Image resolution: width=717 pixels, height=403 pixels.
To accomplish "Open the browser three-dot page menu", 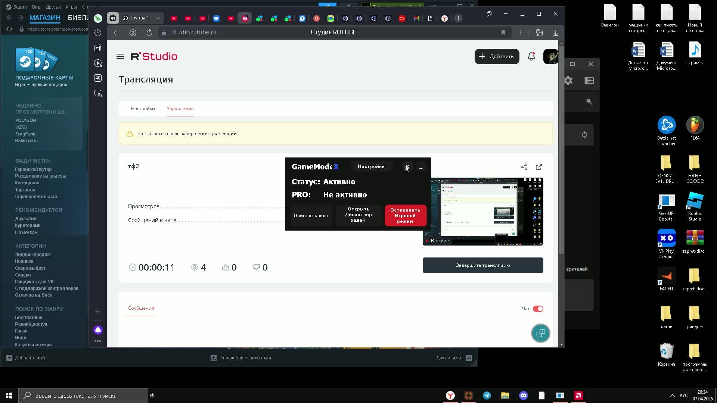I will pos(520,32).
